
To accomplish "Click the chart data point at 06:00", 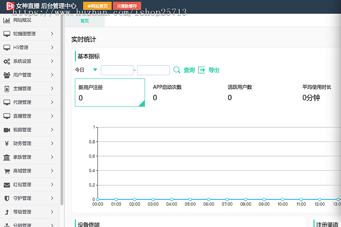I will 208,199.
